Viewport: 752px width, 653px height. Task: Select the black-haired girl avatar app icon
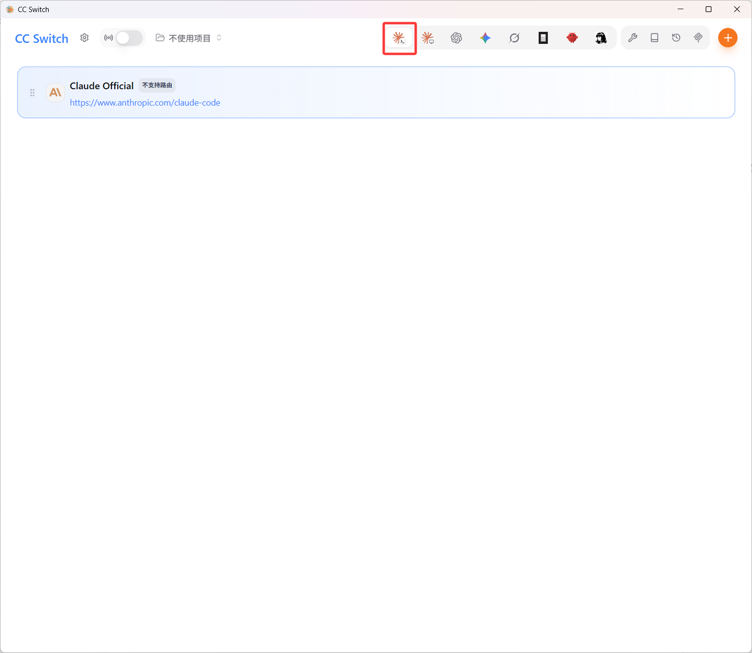coord(601,38)
